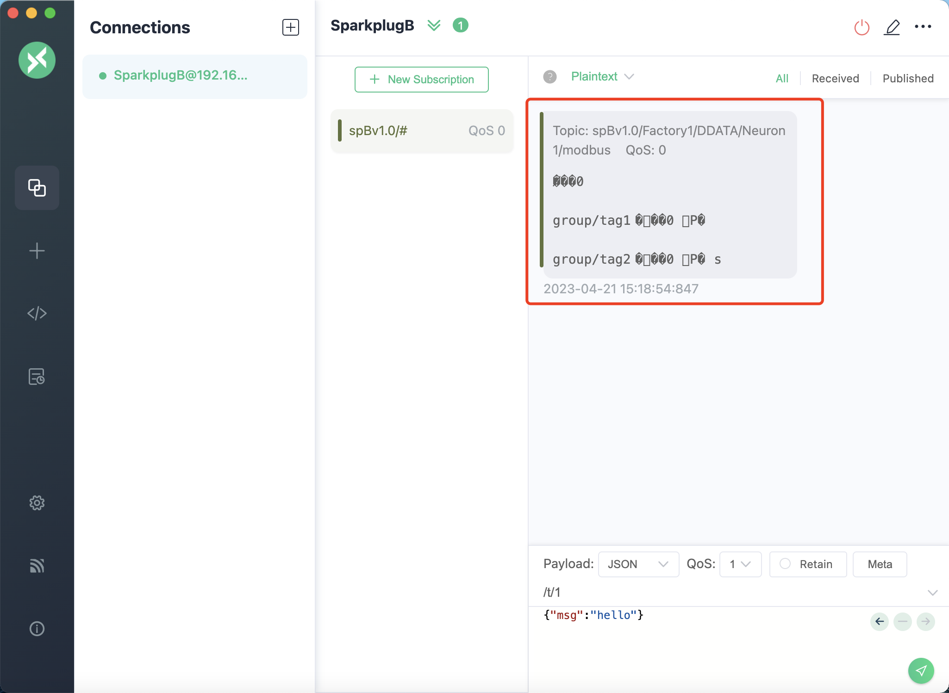
Task: Change QoS using the QoS dropdown
Action: click(x=739, y=564)
